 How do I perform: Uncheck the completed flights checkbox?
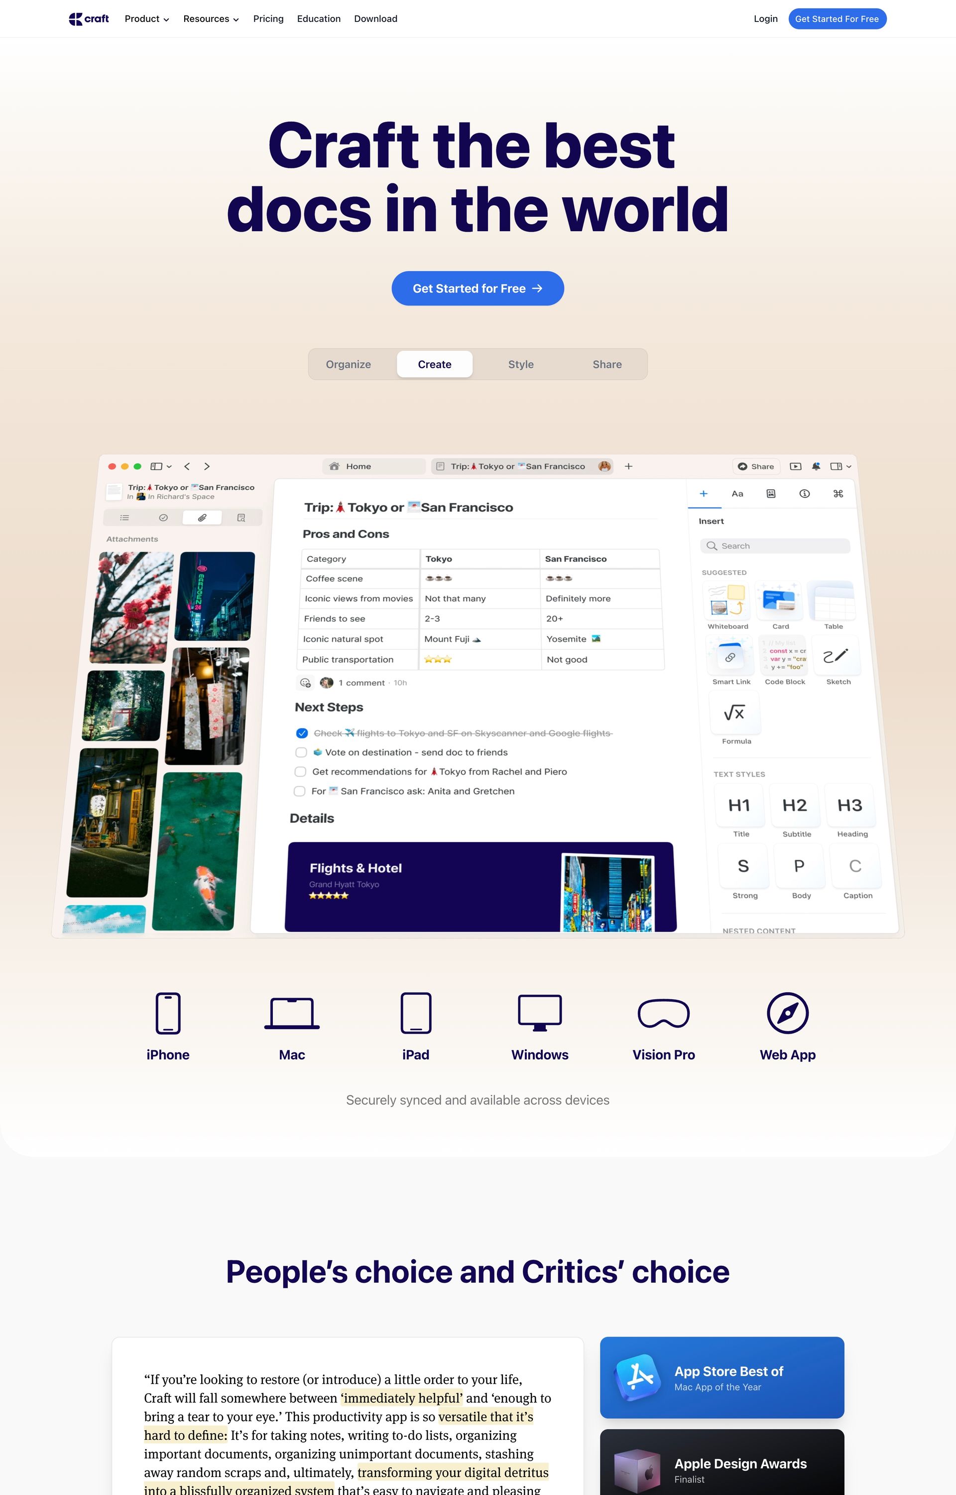302,733
